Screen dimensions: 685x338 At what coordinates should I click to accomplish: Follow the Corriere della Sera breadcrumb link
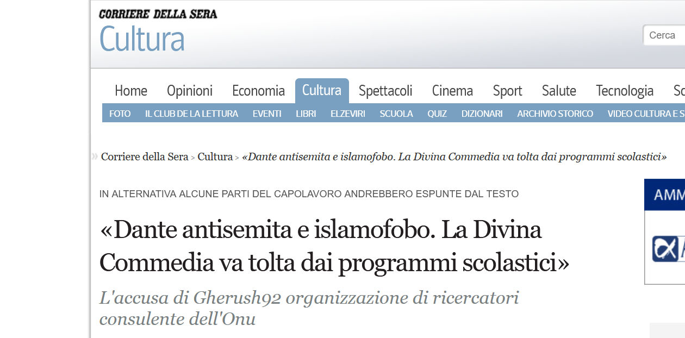pos(145,157)
